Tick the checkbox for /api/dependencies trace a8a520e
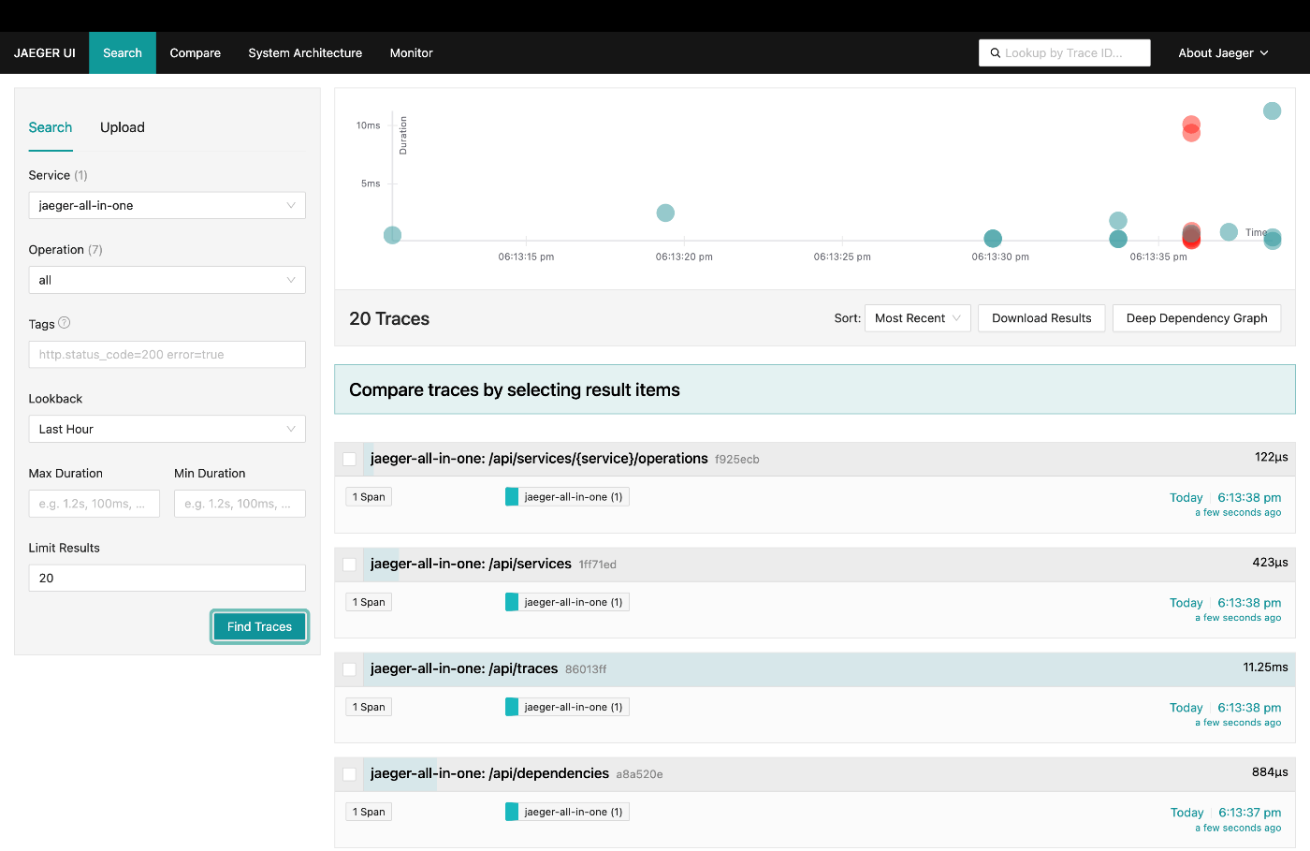The width and height of the screenshot is (1310, 851). coord(349,774)
